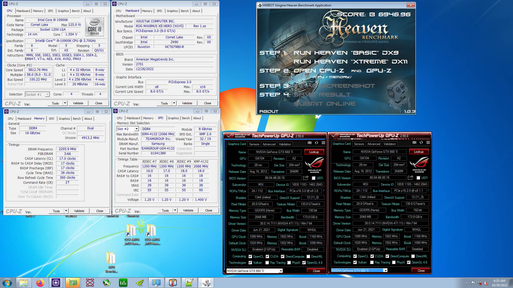Screen dimensions: 513x288
Task: Click the refresh icon in right GPU-Z
Action: (x=421, y=142)
